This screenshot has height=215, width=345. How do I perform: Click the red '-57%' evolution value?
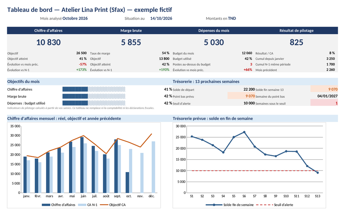pos(83,64)
